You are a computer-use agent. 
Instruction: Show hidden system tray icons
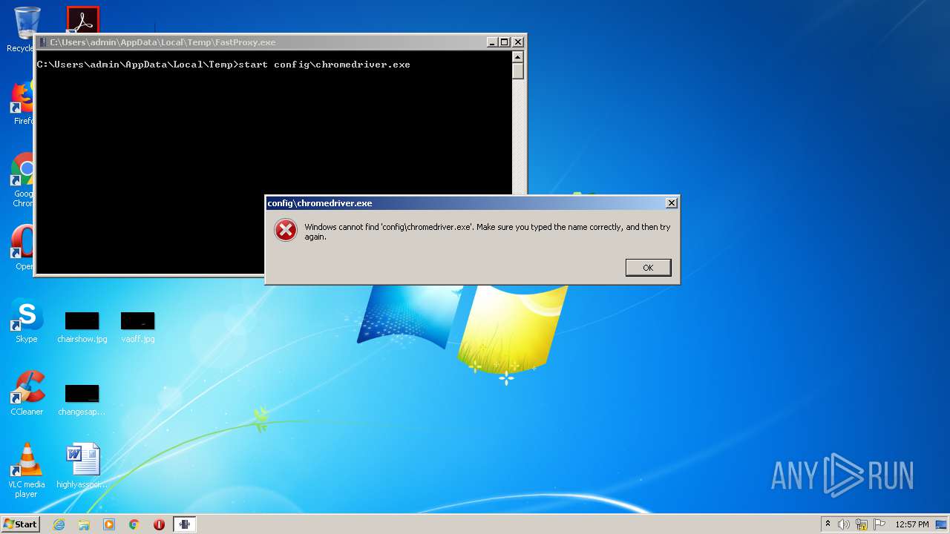click(x=828, y=524)
